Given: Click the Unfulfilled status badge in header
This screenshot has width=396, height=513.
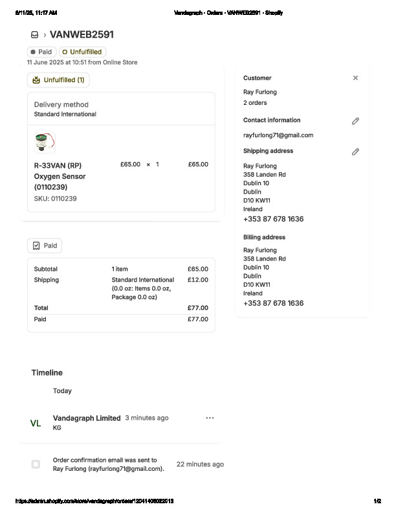Looking at the screenshot, I should pyautogui.click(x=82, y=52).
